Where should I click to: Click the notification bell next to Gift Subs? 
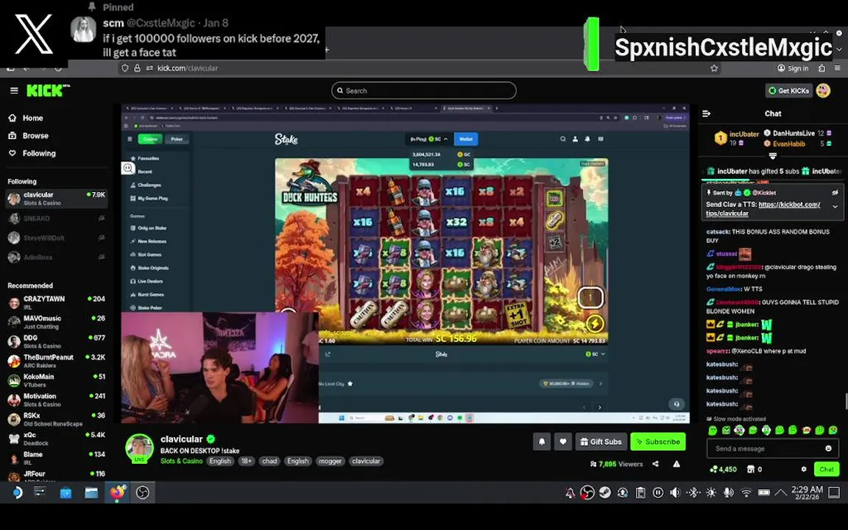point(541,442)
